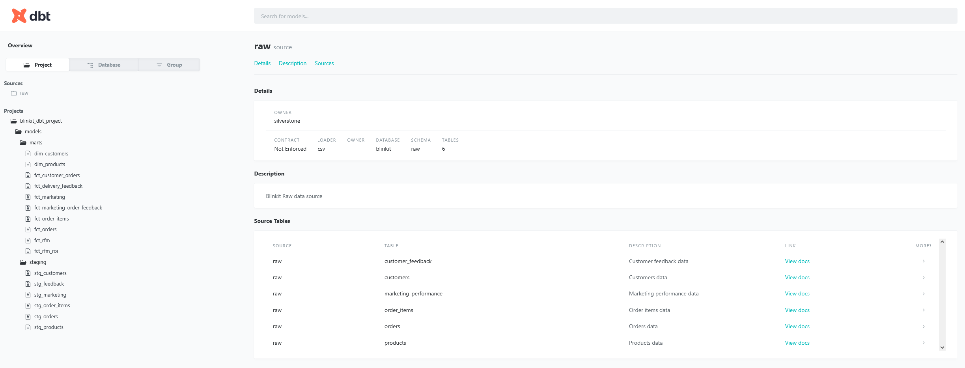Viewport: 965px width, 368px height.
Task: Collapse the blinkit_dbt_project folder
Action: pos(14,121)
